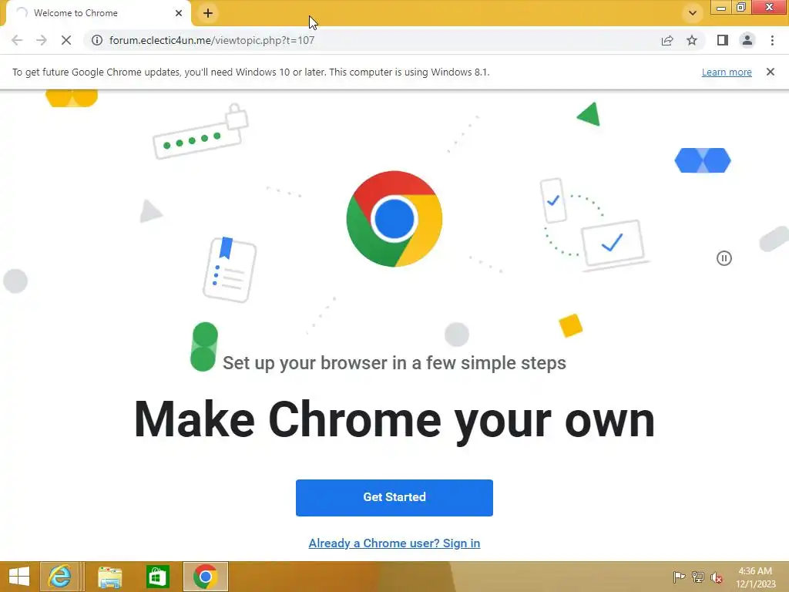This screenshot has width=789, height=592.
Task: Open a new tab
Action: [x=208, y=13]
